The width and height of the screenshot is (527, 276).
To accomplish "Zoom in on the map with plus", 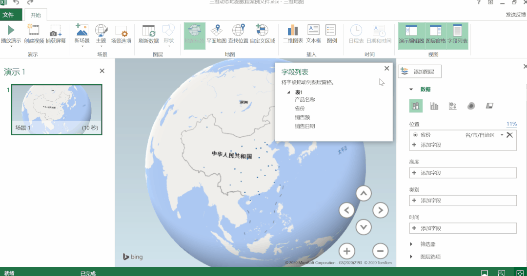I will tap(346, 251).
